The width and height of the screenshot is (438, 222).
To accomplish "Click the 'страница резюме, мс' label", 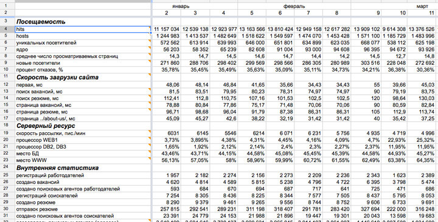I will (x=83, y=112).
